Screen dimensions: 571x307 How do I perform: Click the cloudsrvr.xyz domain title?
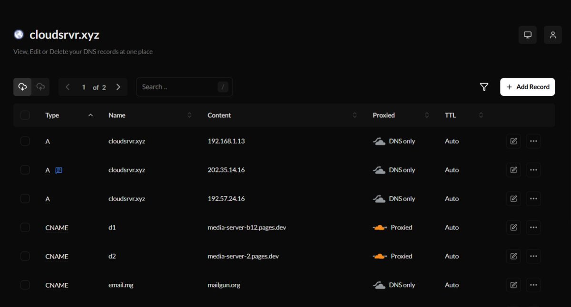[x=64, y=35]
